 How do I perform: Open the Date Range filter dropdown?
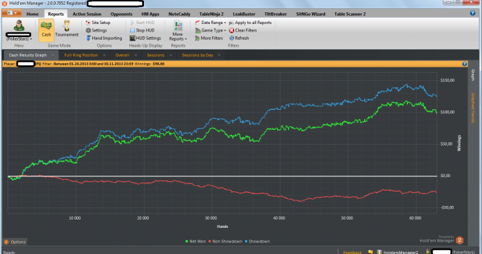[x=210, y=23]
